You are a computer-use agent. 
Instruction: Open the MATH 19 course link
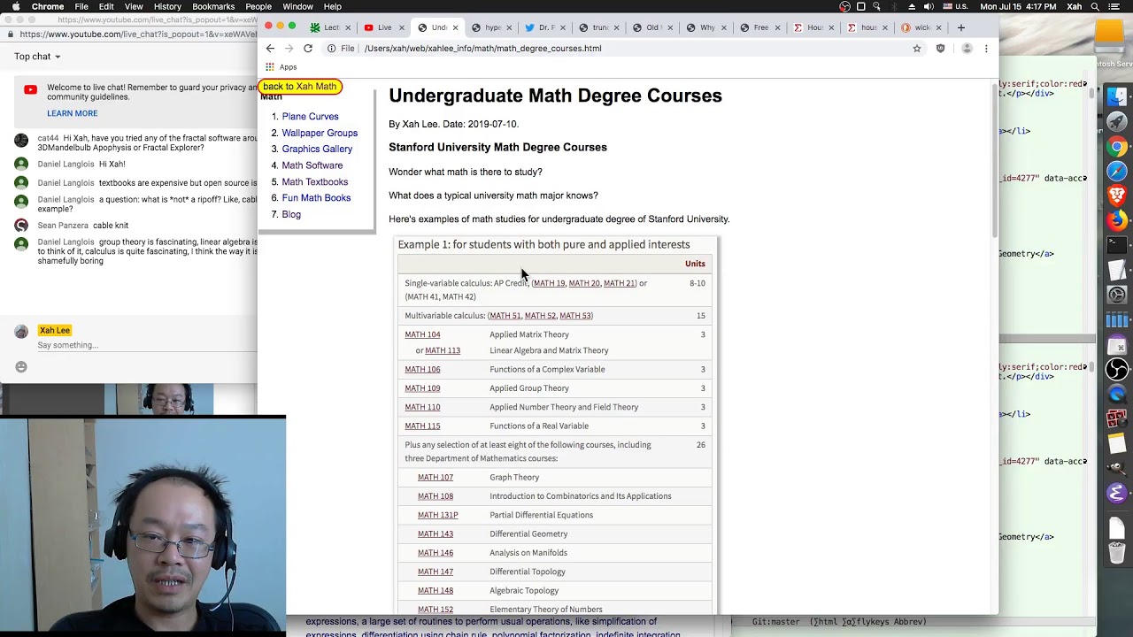[x=549, y=284]
